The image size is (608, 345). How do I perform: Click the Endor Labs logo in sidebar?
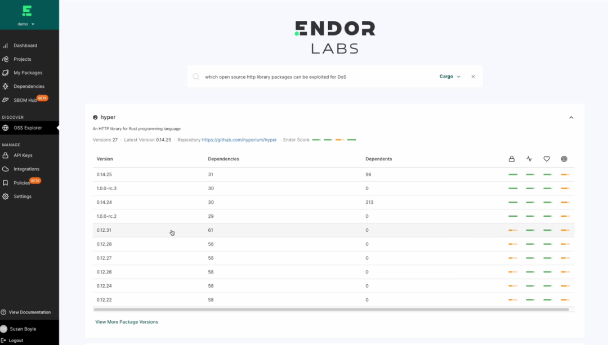tap(27, 11)
